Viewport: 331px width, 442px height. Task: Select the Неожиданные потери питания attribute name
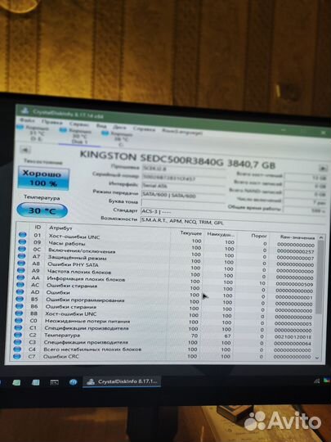[87, 322]
